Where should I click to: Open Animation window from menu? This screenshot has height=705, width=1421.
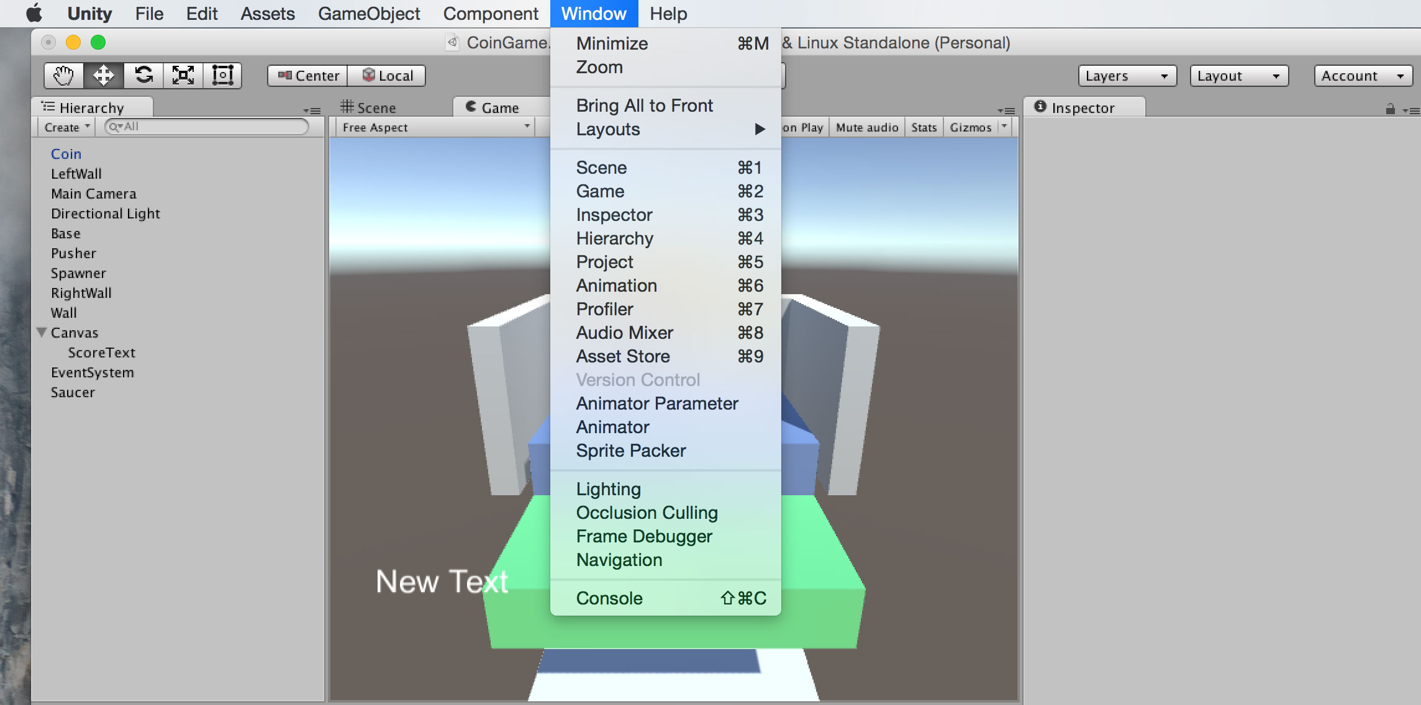click(x=665, y=285)
